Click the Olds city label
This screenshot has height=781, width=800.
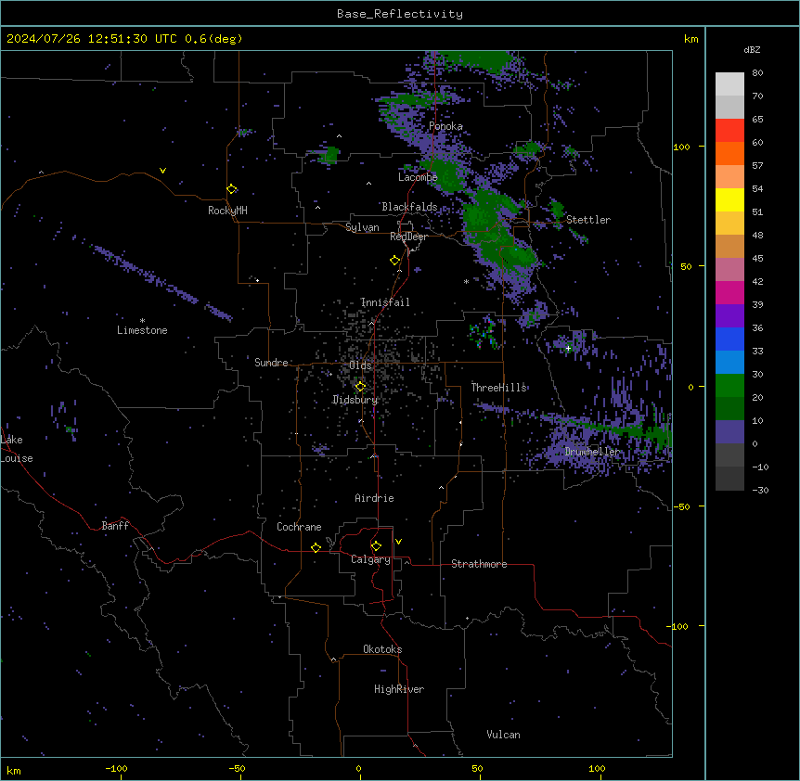pyautogui.click(x=360, y=365)
